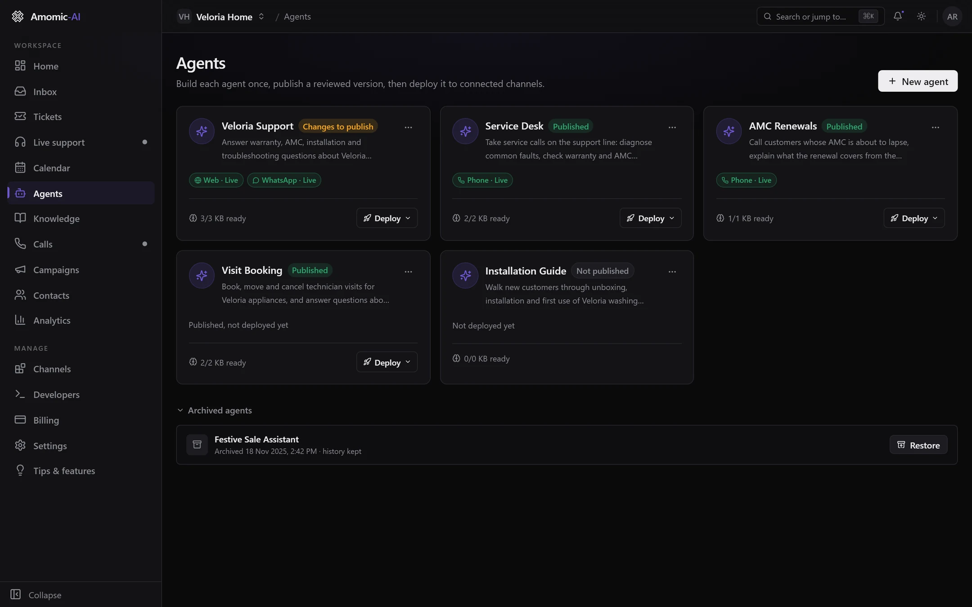
Task: Click the WhatsApp · Live channel badge
Action: click(x=284, y=180)
